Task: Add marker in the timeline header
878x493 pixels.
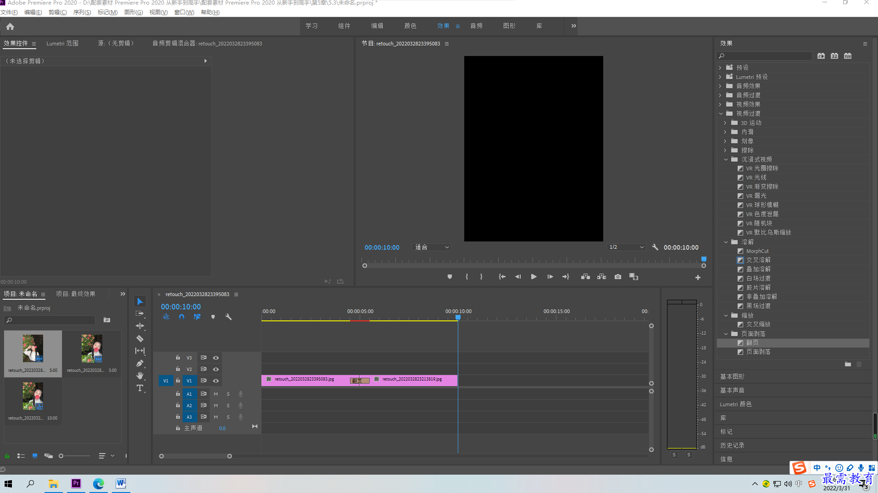Action: coord(213,317)
